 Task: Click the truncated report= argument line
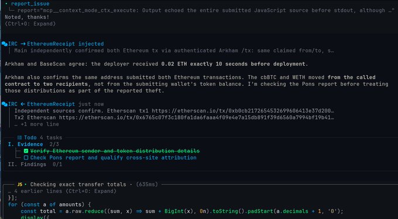point(206,11)
